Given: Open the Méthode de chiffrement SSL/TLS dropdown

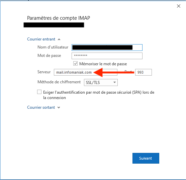Looking at the screenshot, I should point(101,82).
